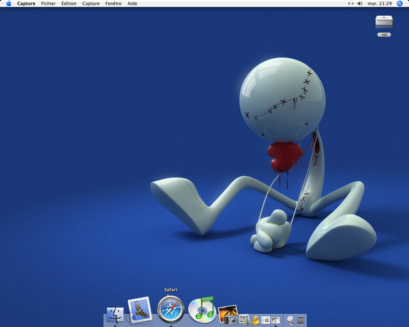Image resolution: width=409 pixels, height=327 pixels.
Task: Open the Aide menu
Action: [132, 3]
